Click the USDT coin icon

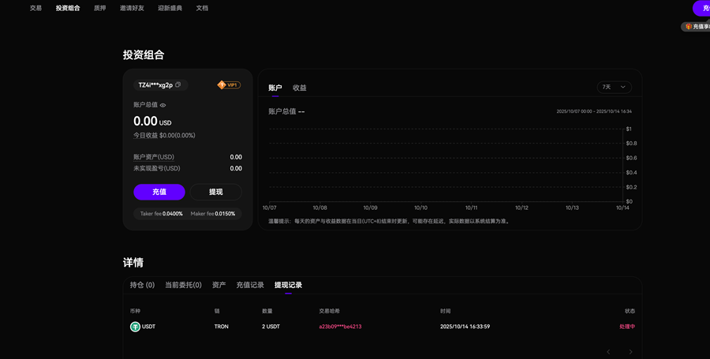coord(135,326)
